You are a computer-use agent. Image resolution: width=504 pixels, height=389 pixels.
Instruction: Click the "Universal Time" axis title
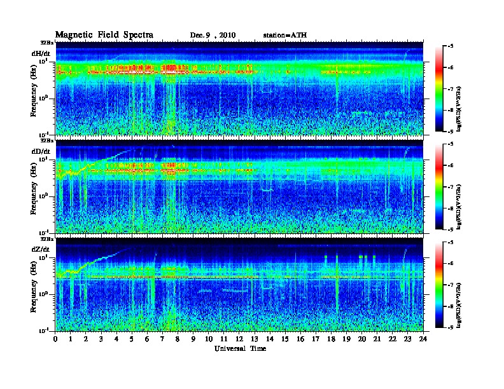(x=240, y=348)
